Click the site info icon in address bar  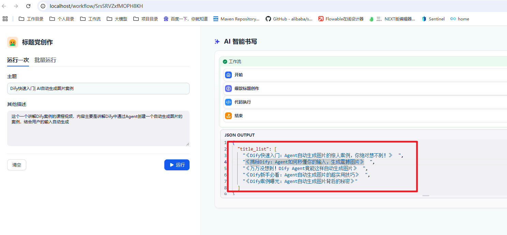point(43,6)
